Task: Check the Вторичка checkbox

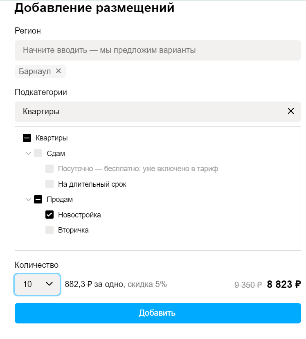Action: (49, 230)
